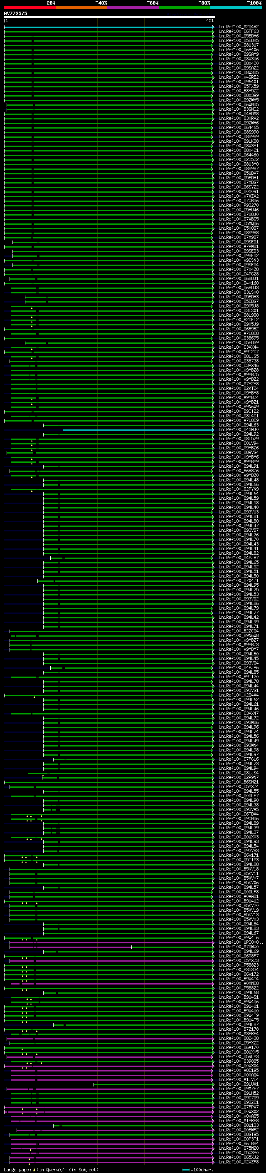This screenshot has height=1173, width=266.
Task: Open hit UniRef100_C6FF63
Action: [239, 32]
